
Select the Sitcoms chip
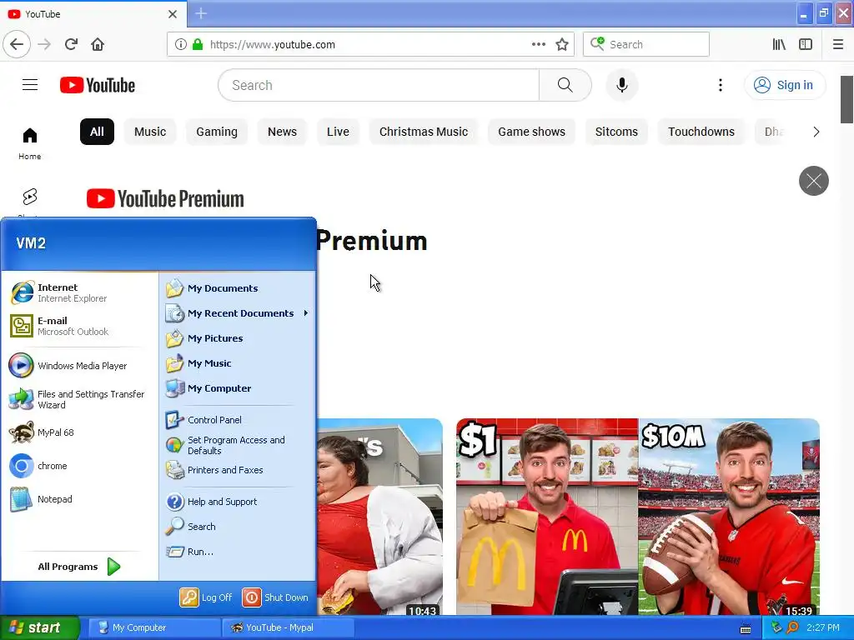[616, 132]
